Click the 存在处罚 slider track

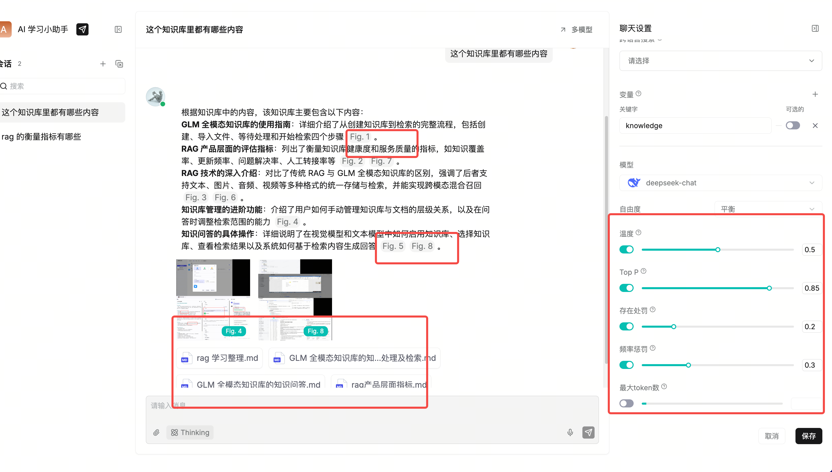[718, 326]
